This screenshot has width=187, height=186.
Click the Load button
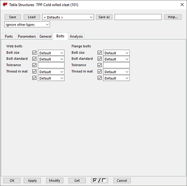32,17
